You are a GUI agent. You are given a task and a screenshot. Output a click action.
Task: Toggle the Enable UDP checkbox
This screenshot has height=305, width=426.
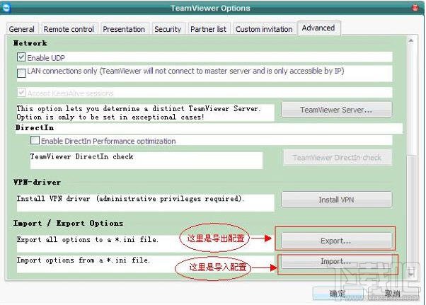click(21, 57)
